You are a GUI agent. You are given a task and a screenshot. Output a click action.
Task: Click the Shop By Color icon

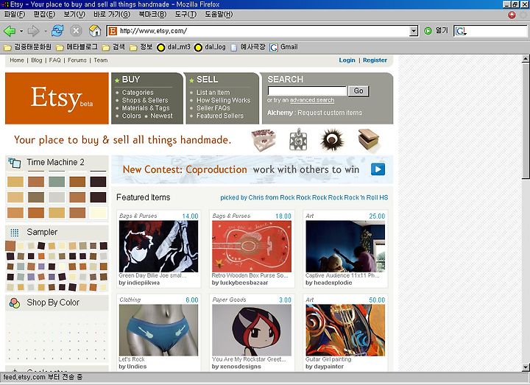point(15,303)
